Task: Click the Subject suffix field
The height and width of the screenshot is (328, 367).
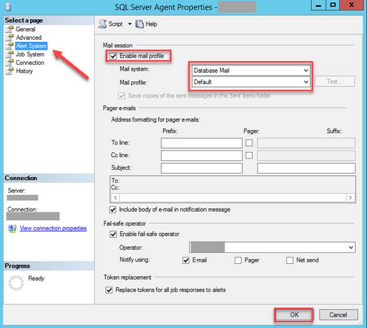Action: pos(306,168)
